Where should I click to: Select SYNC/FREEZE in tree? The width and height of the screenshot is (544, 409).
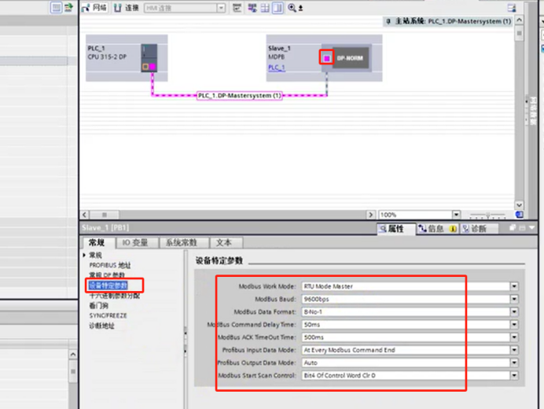click(x=108, y=315)
